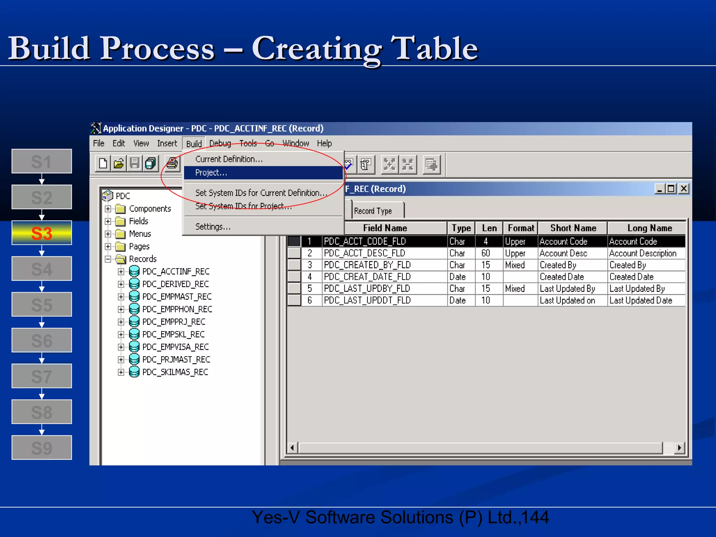Screen dimensions: 716x537
Task: Click the New definition toolbar icon
Action: pos(103,164)
